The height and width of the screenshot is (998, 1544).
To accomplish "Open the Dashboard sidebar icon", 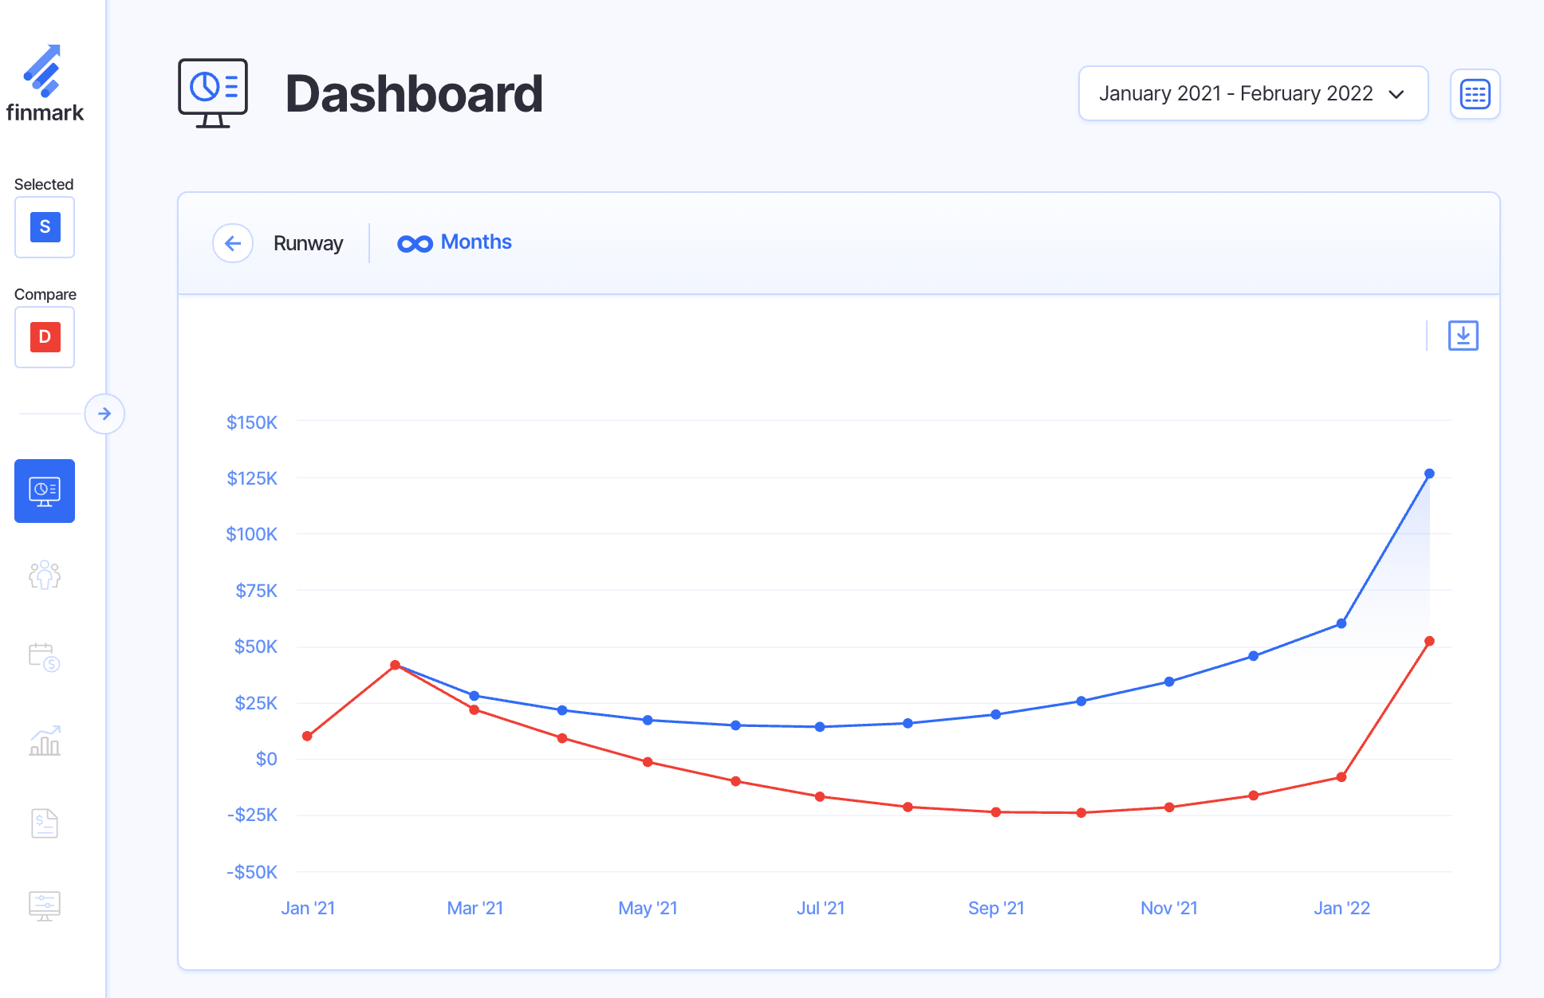I will (45, 491).
